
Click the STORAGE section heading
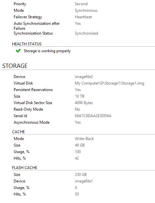15,66
